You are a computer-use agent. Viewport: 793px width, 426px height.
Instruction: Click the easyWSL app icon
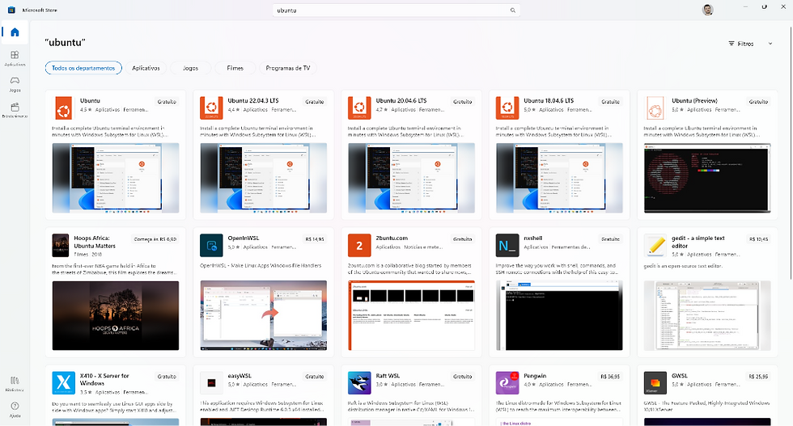coord(211,383)
